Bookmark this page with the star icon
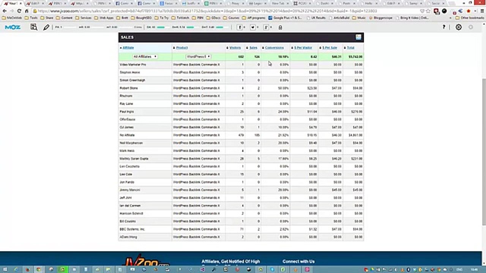The height and width of the screenshot is (273, 486). [x=428, y=11]
